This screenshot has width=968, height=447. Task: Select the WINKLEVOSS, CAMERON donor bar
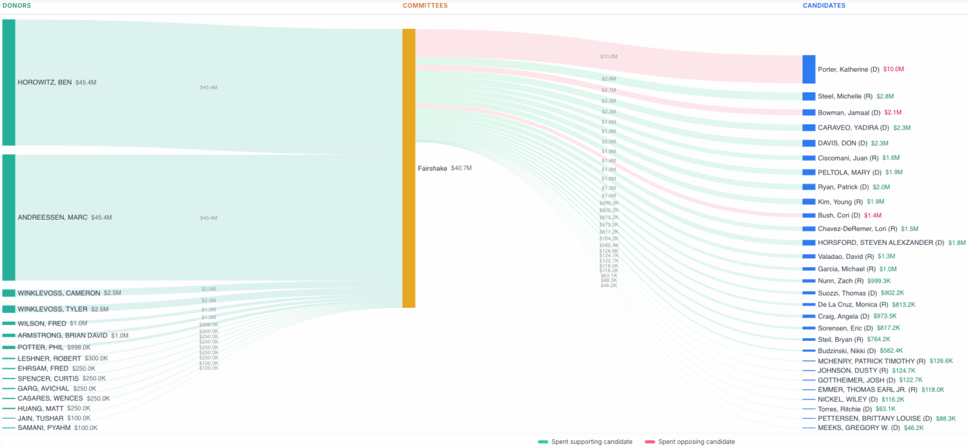[8, 292]
